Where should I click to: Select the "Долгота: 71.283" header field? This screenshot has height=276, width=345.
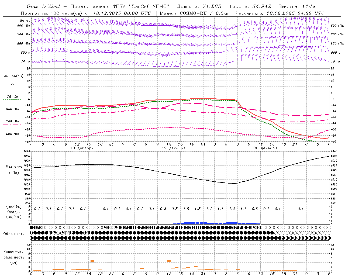pyautogui.click(x=199, y=6)
